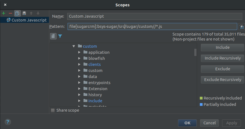Click the file tree vertical scrollbar
The image size is (245, 129).
[x=195, y=52]
